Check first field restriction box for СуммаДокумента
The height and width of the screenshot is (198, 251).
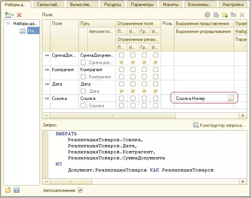[121, 55]
